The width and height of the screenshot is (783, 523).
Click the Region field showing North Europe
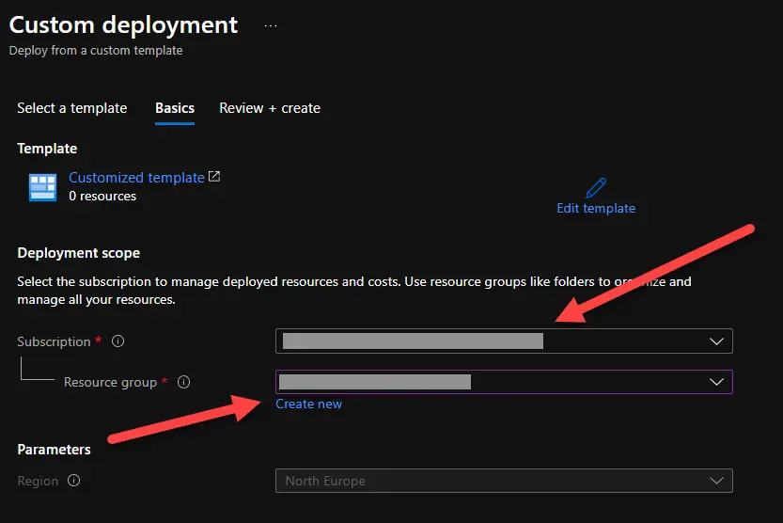489,481
